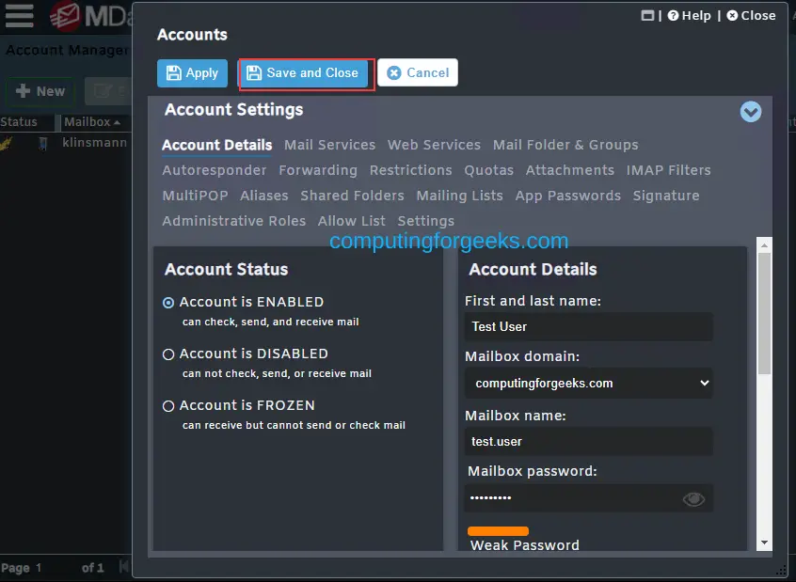The height and width of the screenshot is (582, 796).
Task: Open Help in the dialog header
Action: point(690,16)
